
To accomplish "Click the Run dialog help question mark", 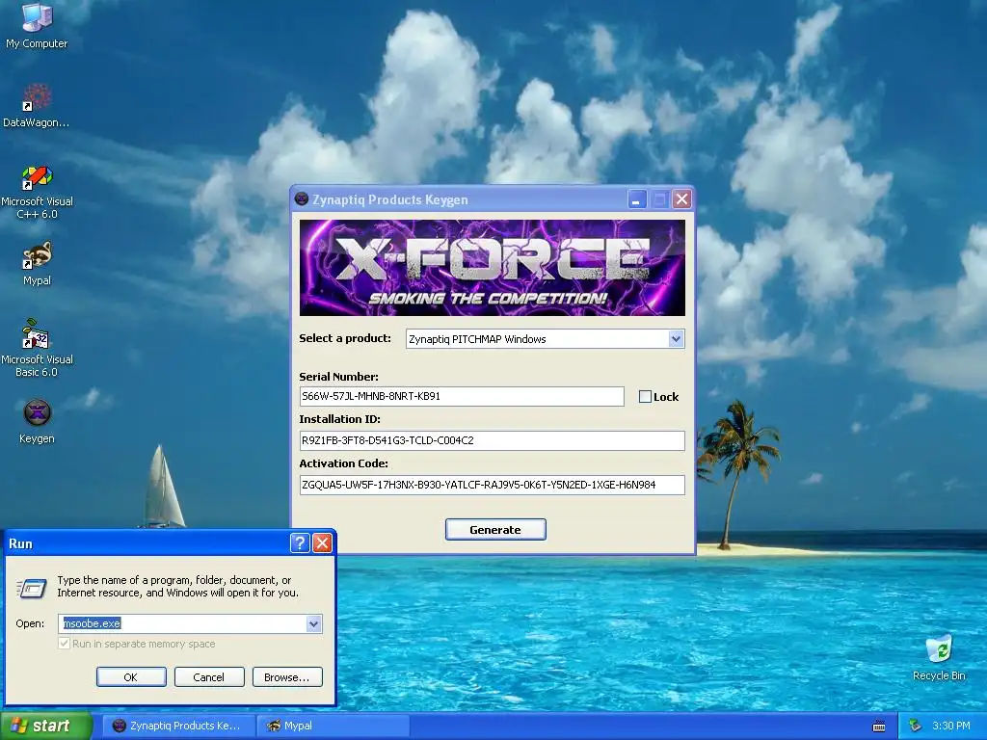I will [300, 543].
